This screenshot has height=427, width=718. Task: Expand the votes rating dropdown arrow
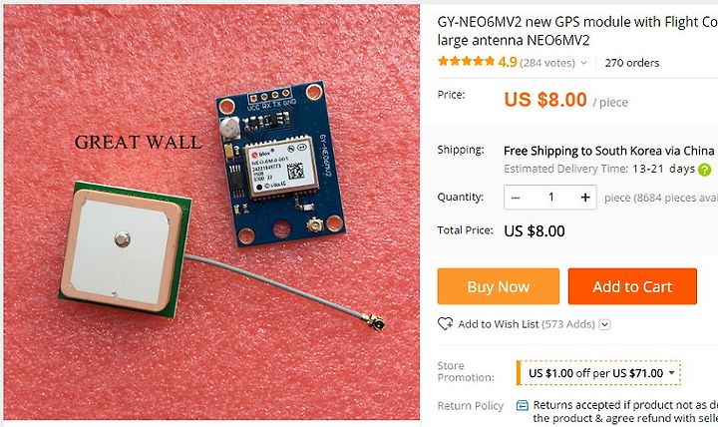(583, 63)
